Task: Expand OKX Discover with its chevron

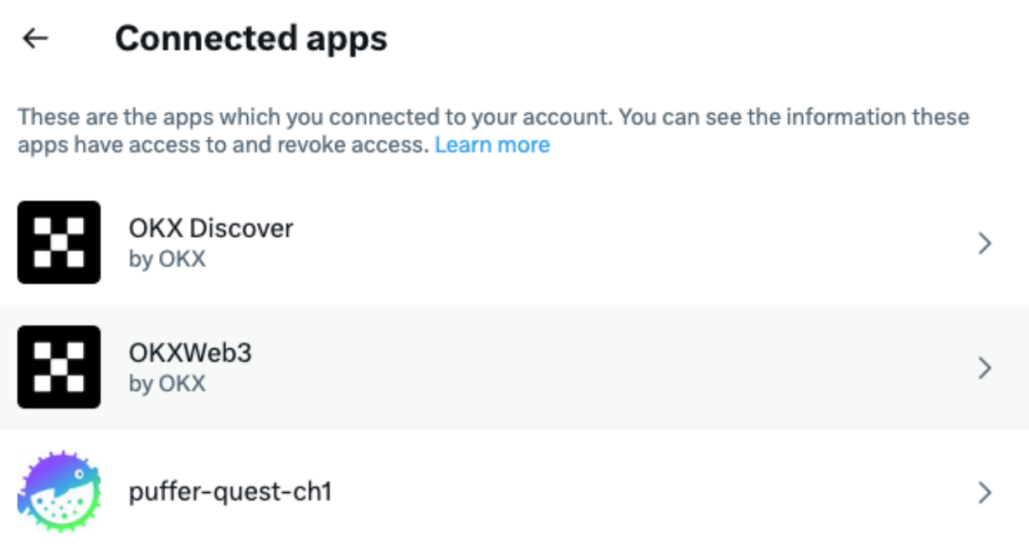Action: tap(985, 244)
